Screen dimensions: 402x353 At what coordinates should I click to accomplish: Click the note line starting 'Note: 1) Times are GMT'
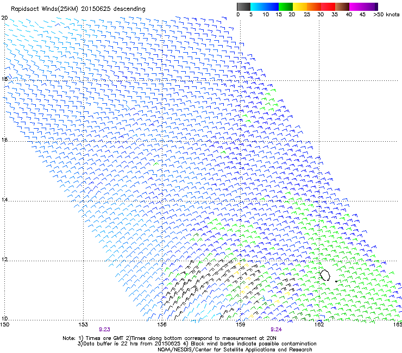click(169, 338)
